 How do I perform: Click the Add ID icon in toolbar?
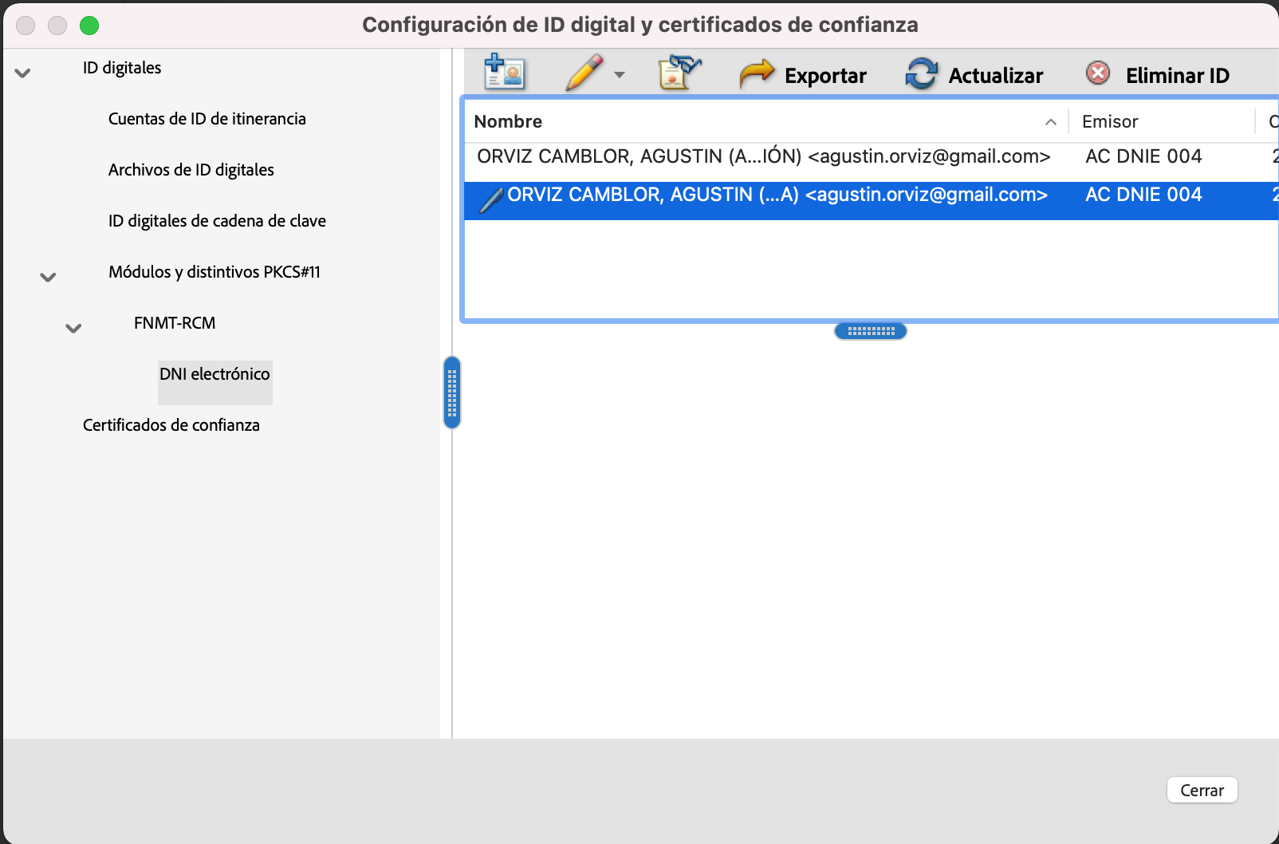point(504,73)
